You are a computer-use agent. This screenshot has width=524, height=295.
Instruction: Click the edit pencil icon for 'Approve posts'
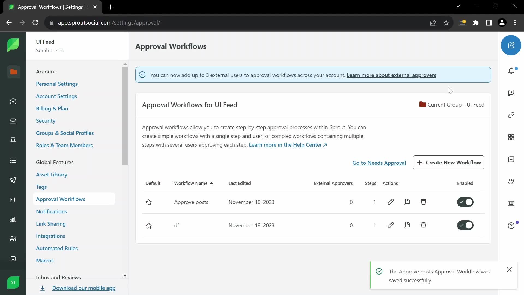tap(391, 202)
